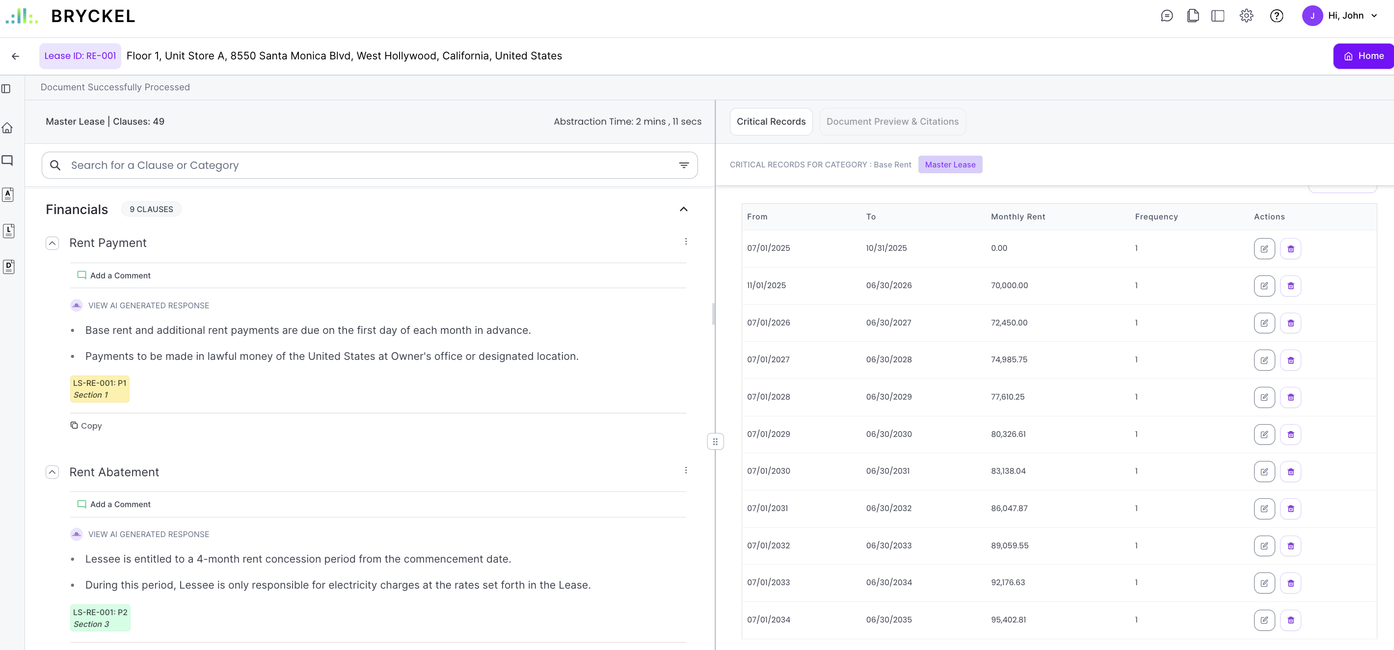Click the help question mark icon

(x=1277, y=16)
